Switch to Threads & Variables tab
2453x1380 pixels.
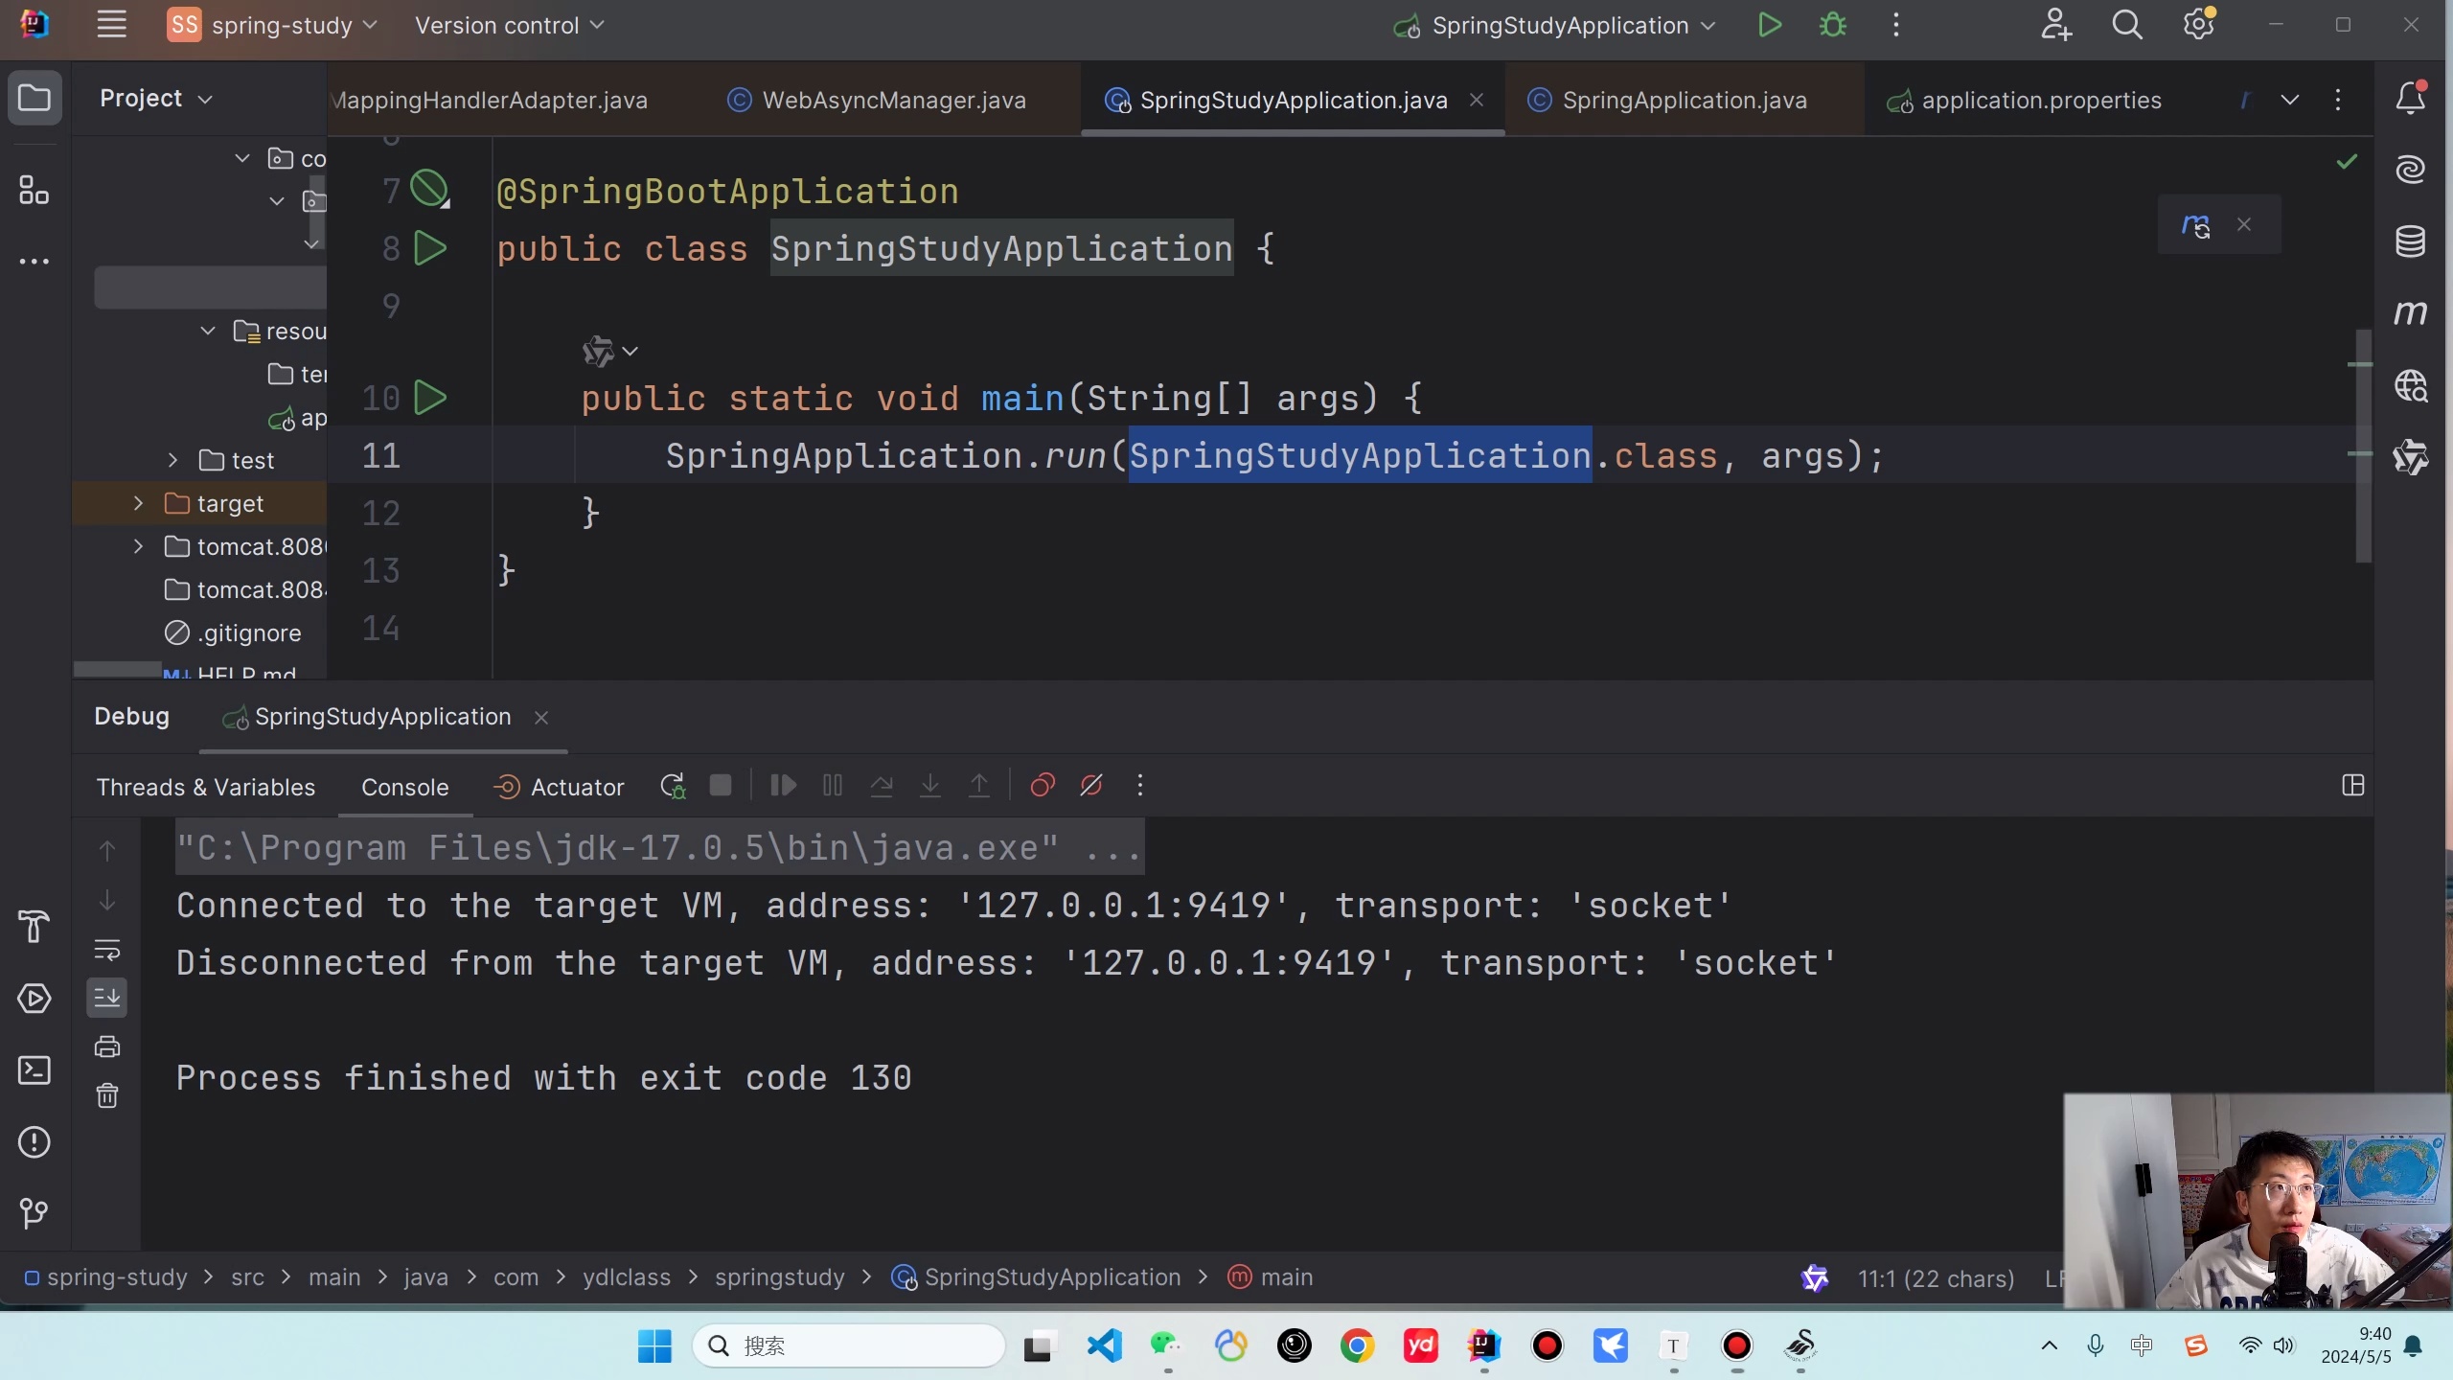[x=205, y=788]
